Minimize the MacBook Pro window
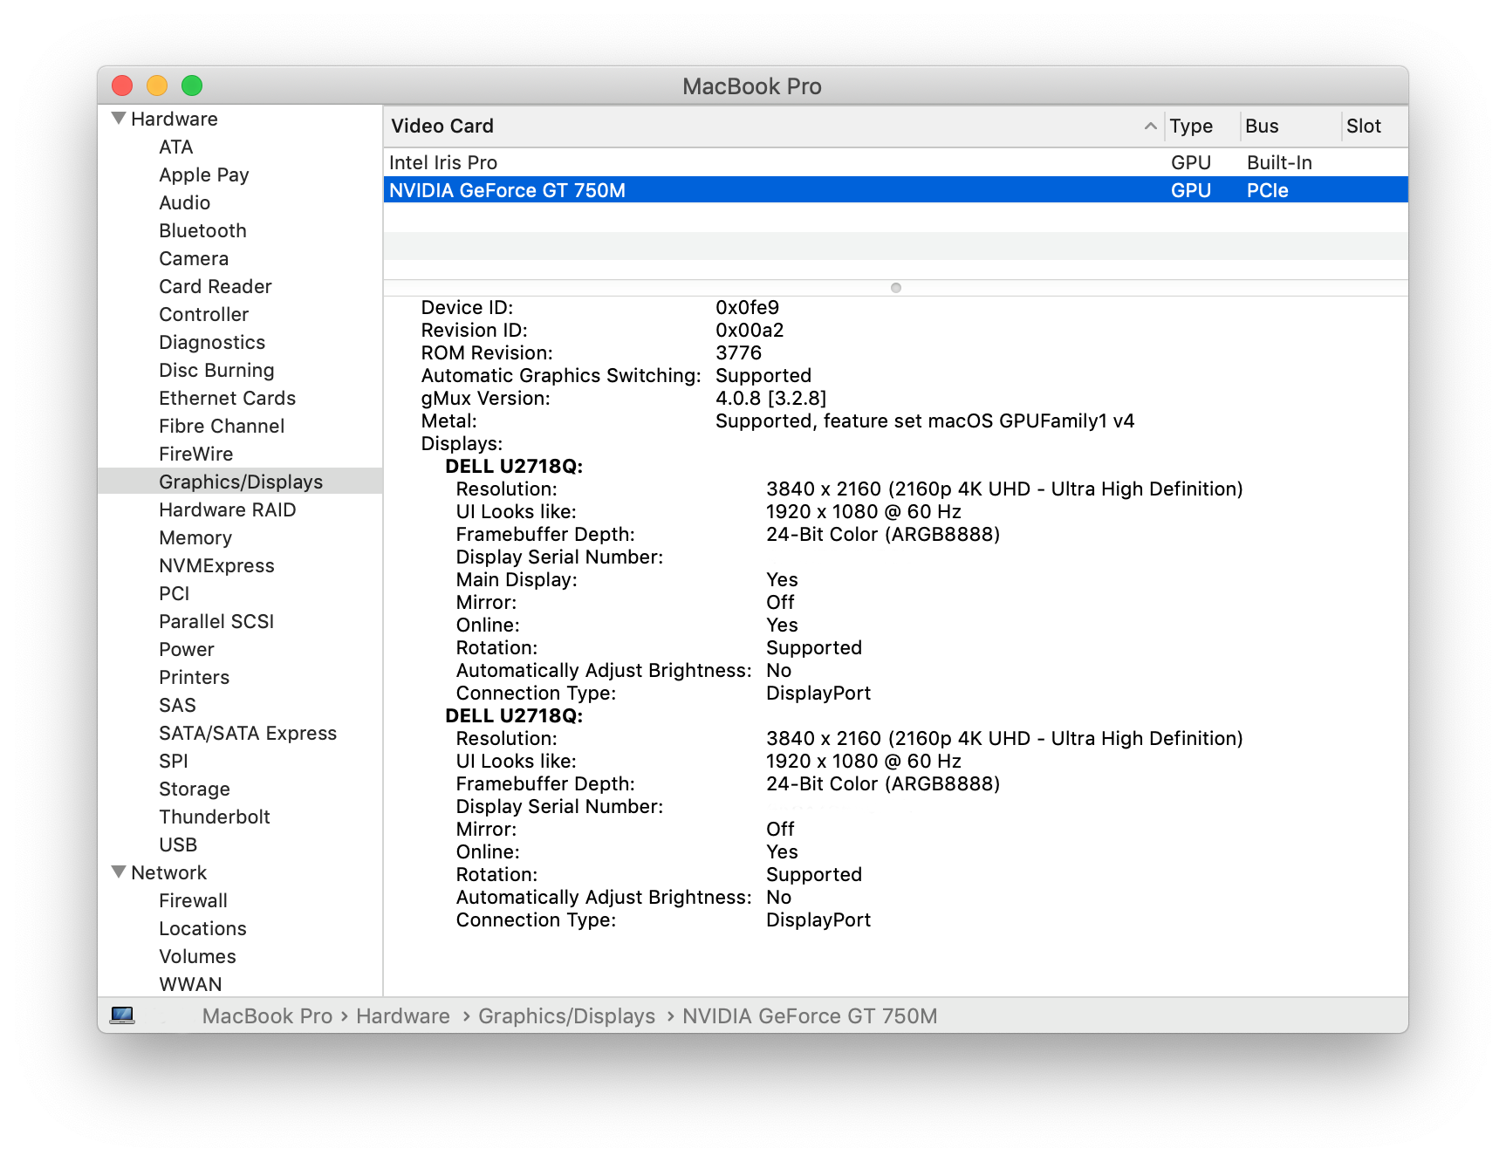This screenshot has width=1506, height=1162. pos(157,85)
